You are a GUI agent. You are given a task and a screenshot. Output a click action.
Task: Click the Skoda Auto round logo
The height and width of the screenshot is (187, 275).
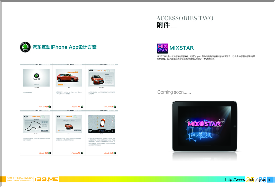[25, 47]
